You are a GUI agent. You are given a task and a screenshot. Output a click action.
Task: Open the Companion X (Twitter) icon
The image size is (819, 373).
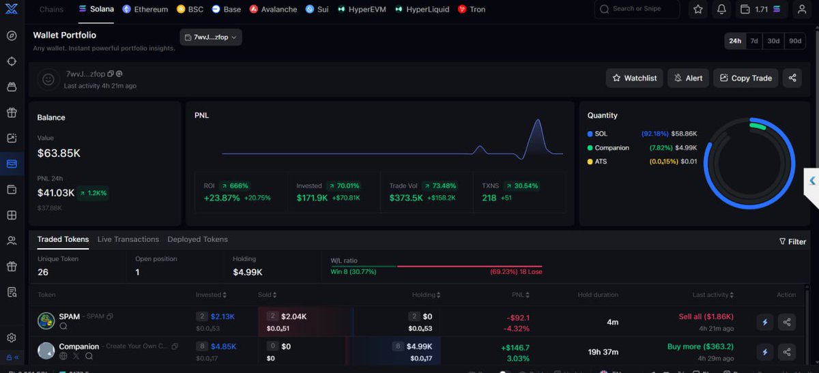coord(76,356)
